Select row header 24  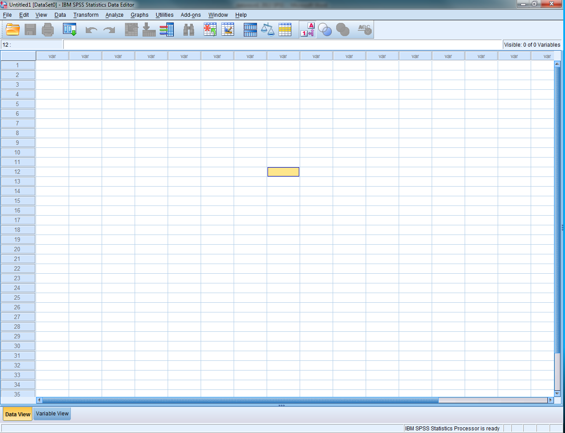click(18, 288)
